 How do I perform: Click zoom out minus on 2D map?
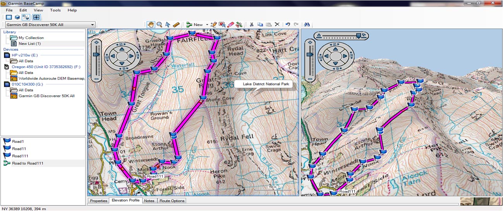(97, 79)
